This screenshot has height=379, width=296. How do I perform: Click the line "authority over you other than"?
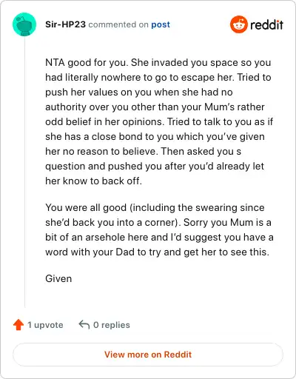point(155,107)
